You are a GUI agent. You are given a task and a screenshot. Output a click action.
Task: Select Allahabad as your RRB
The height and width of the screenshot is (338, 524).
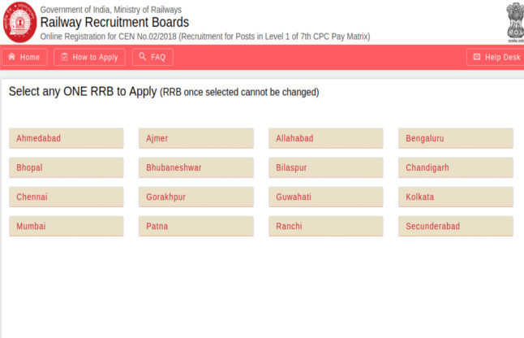tap(325, 138)
